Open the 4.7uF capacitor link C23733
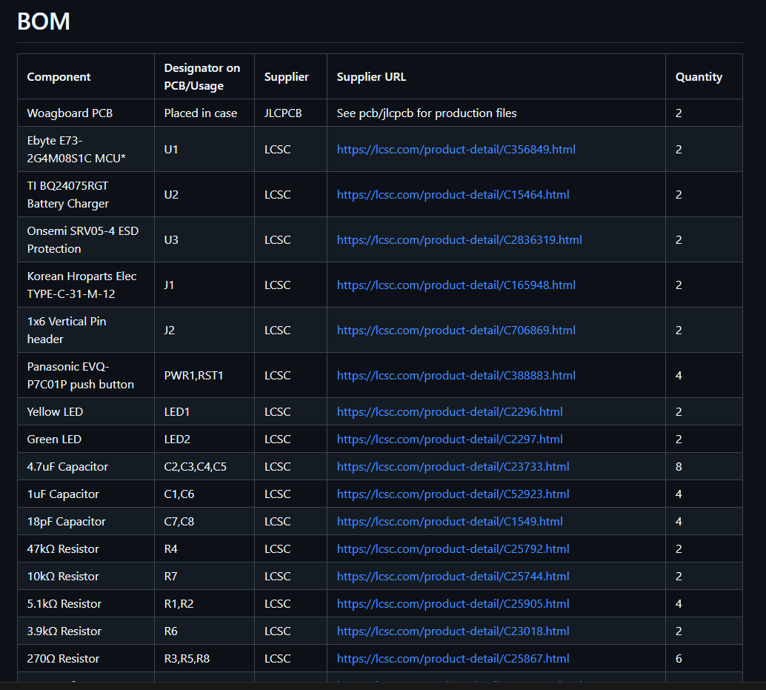This screenshot has width=766, height=690. tap(453, 466)
